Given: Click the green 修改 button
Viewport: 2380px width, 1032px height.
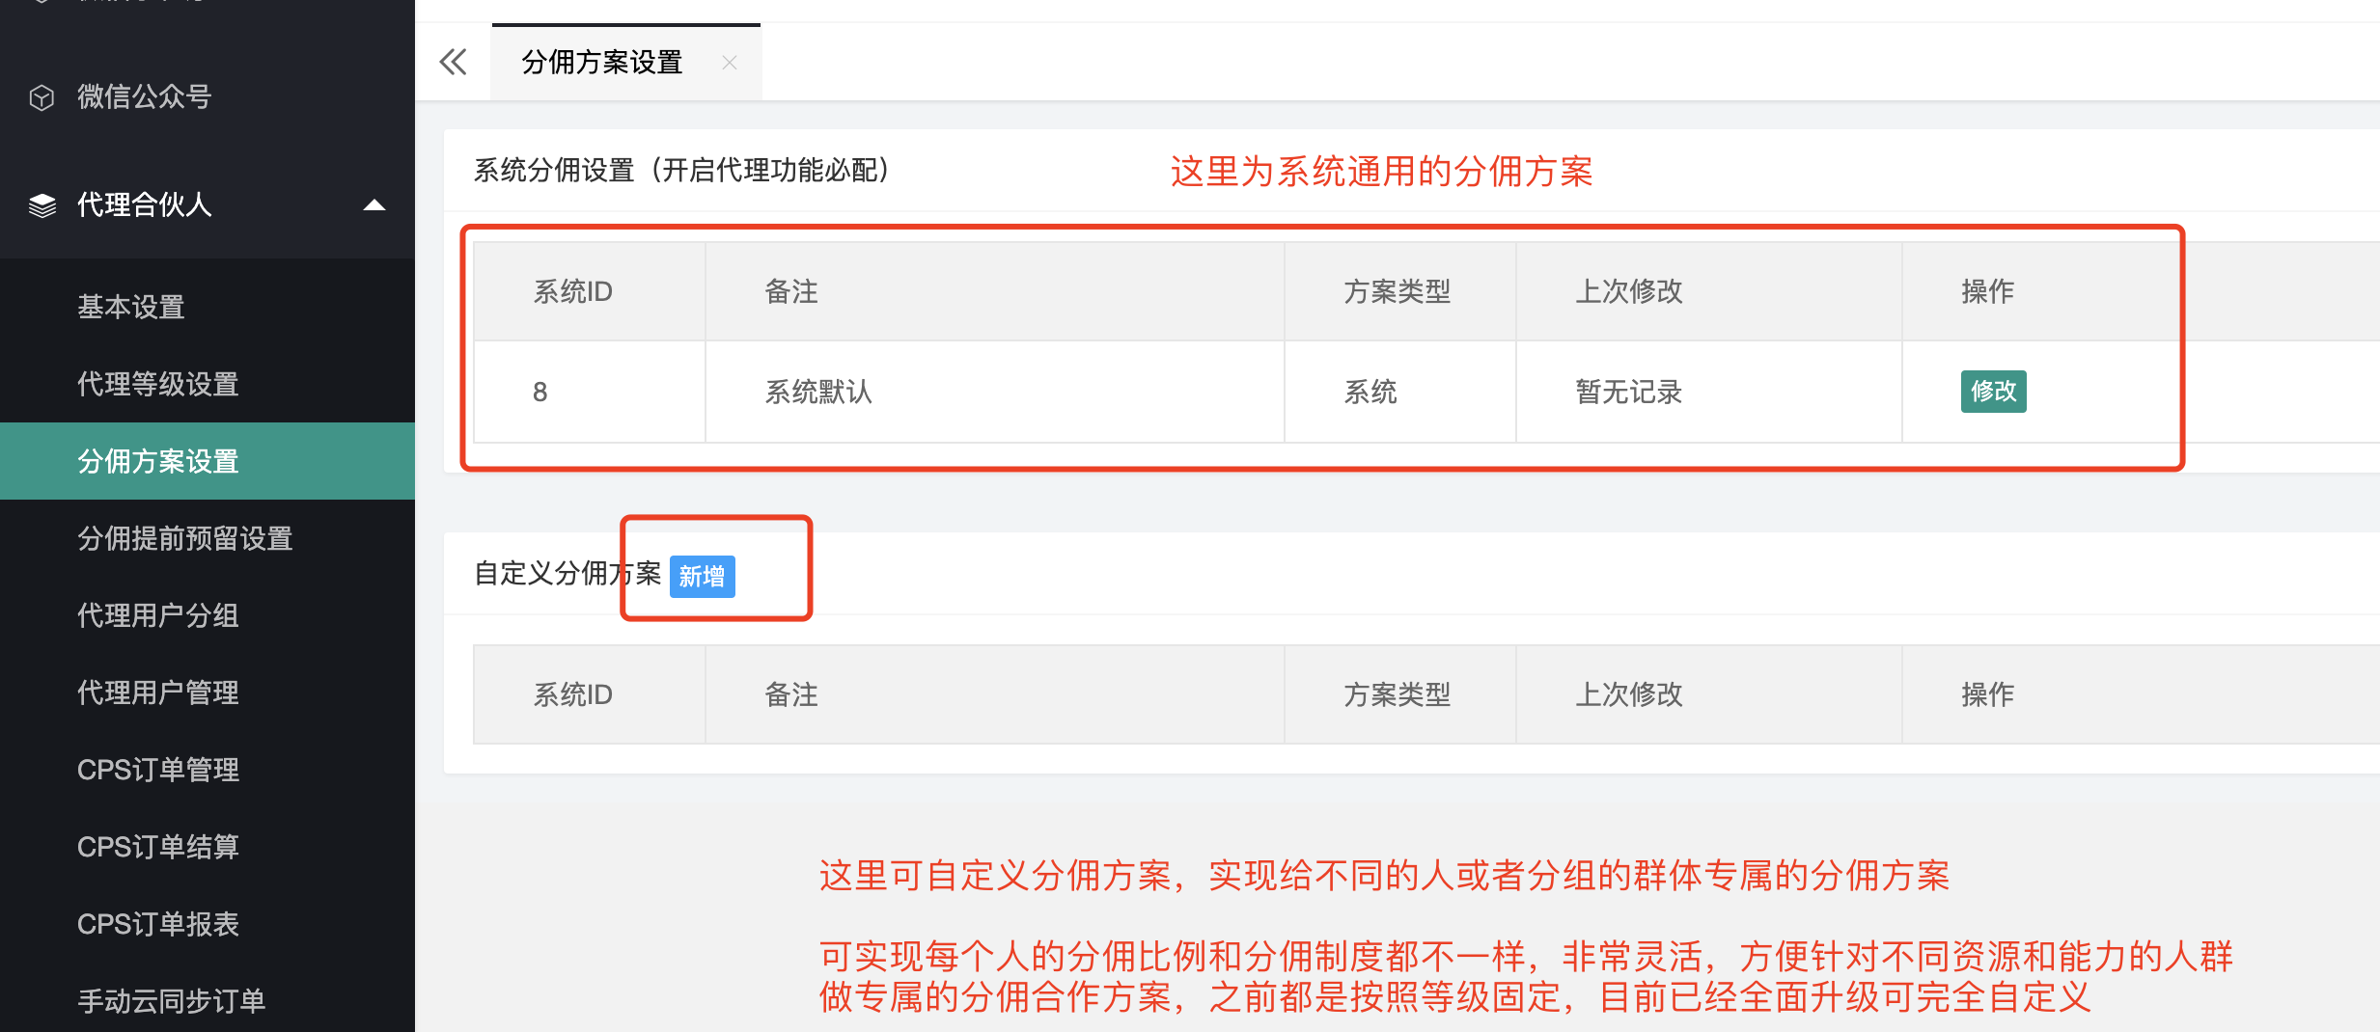Looking at the screenshot, I should pos(1993,392).
